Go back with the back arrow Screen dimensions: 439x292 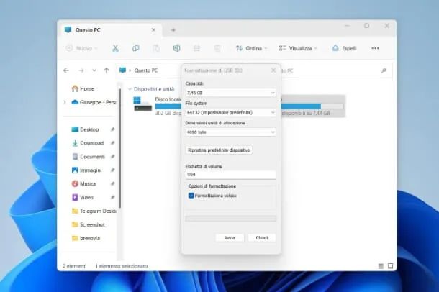(x=66, y=70)
